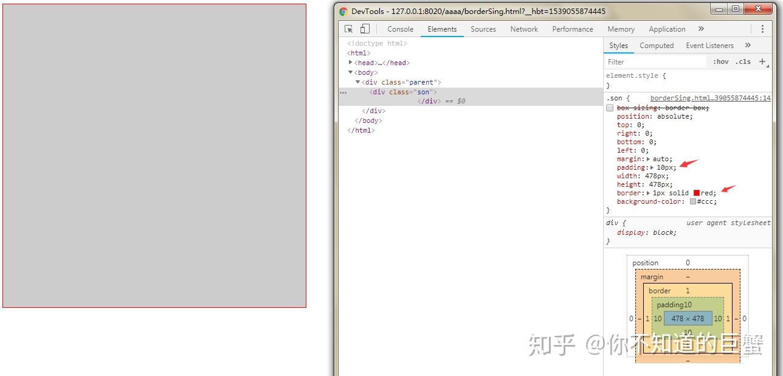Click the ellipsis beside the son div
This screenshot has width=783, height=376.
pos(343,92)
